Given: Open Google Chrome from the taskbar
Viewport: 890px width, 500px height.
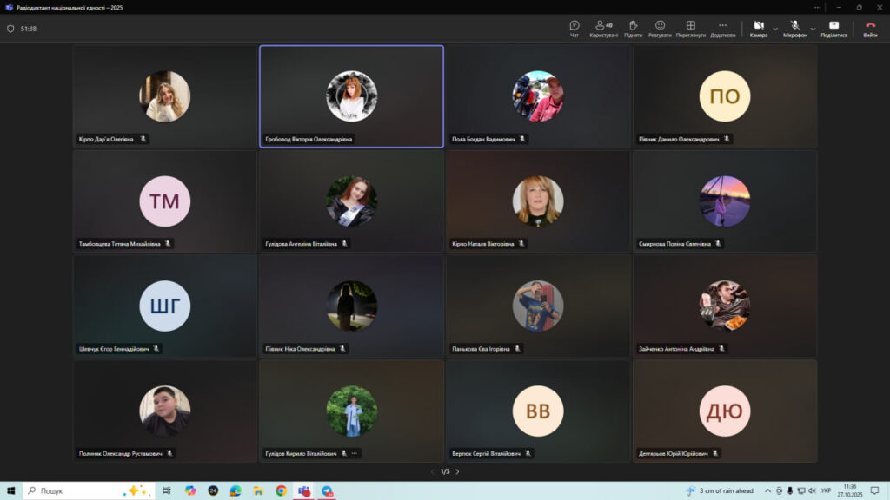Looking at the screenshot, I should point(281,490).
